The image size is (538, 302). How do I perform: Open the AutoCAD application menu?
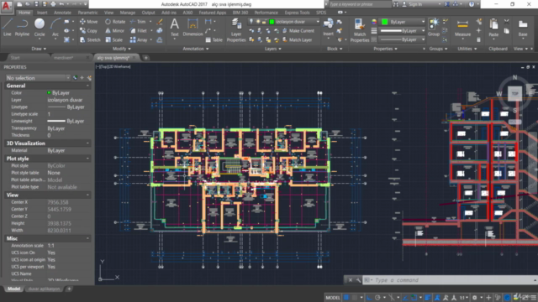[x=7, y=6]
